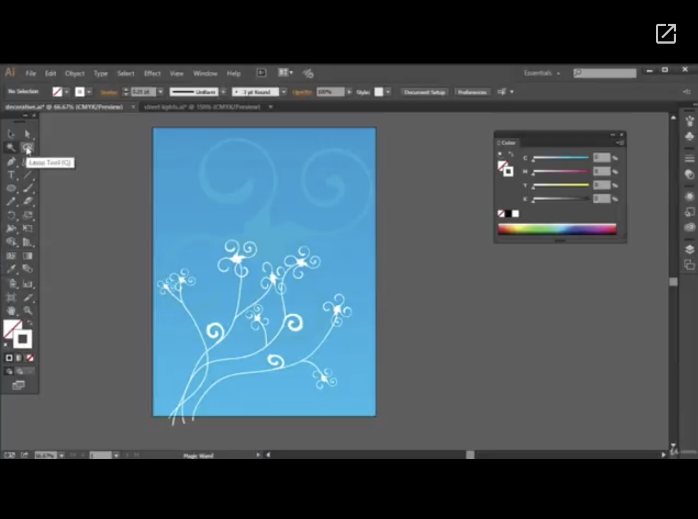Open the Effect menu
Screen dimensions: 698x519
pyautogui.click(x=152, y=73)
